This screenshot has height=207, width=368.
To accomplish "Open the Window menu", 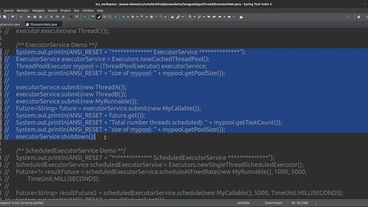I will 88,10.
